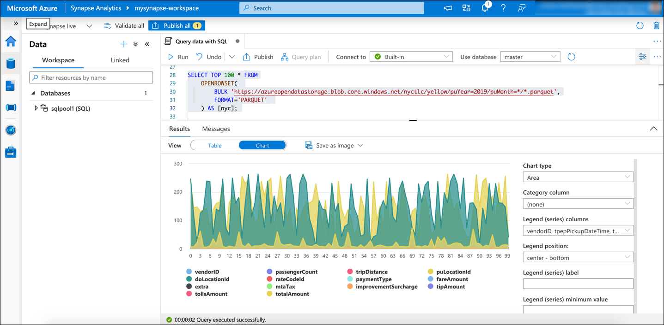This screenshot has height=325, width=664.
Task: Open the Undo dropdown chevron in toolbar
Action: (x=232, y=57)
